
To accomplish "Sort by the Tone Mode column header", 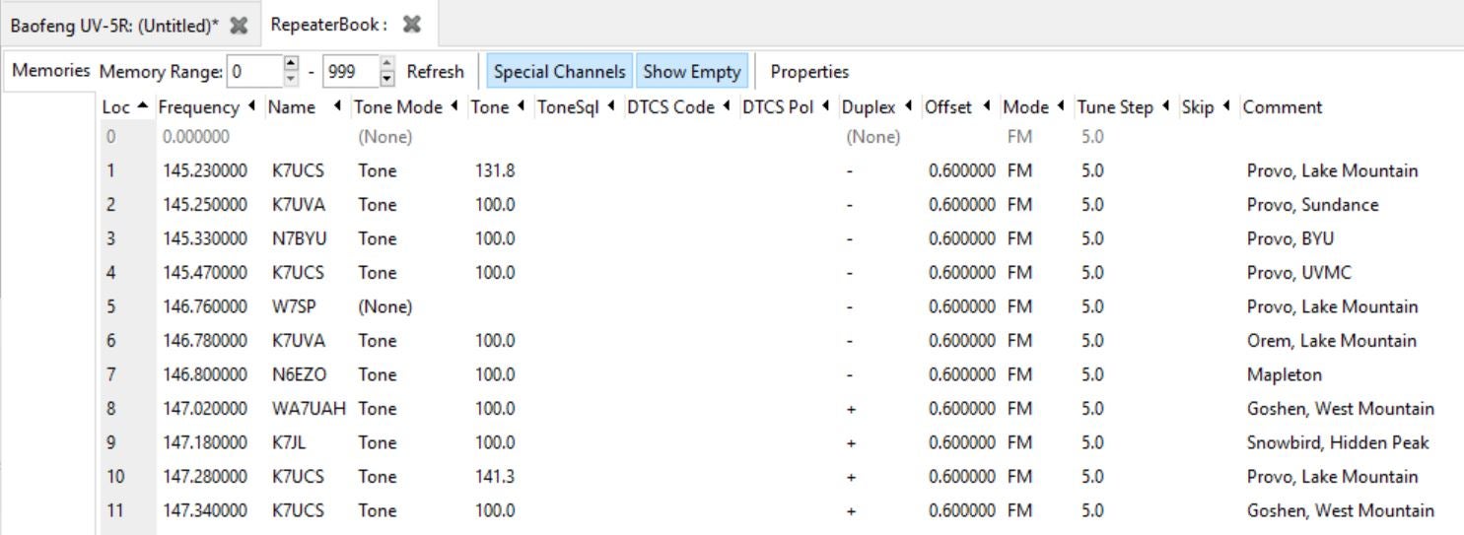I will point(407,107).
